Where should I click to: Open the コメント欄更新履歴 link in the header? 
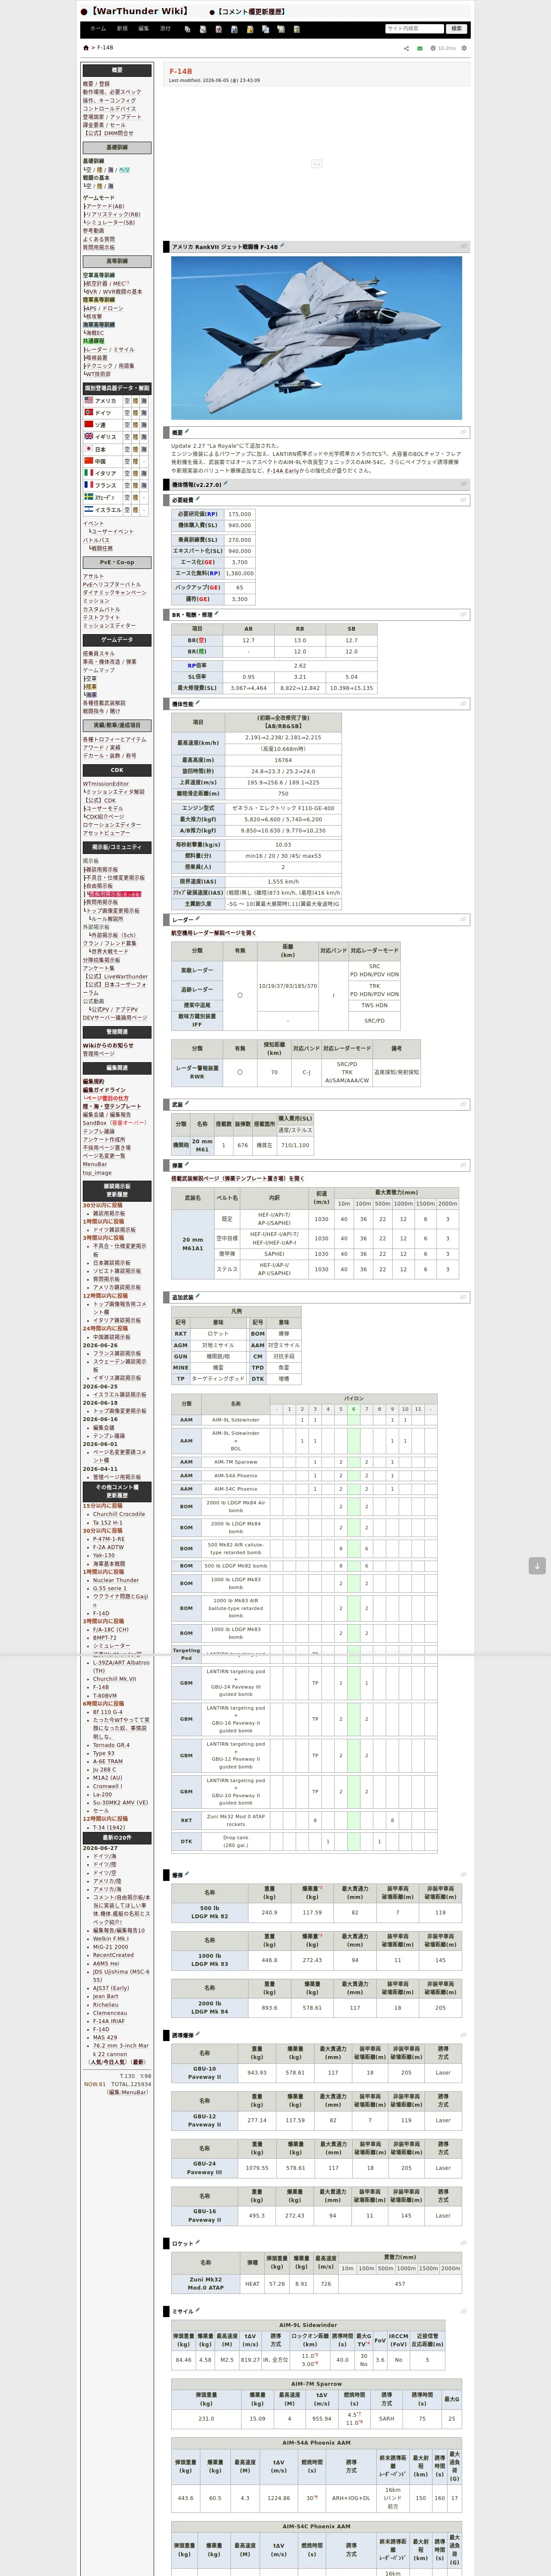[x=250, y=12]
